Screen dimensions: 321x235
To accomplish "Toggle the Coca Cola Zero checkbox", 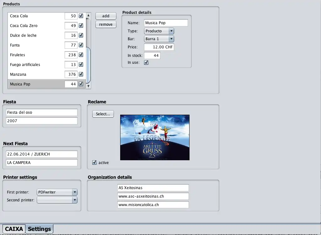I will click(81, 25).
